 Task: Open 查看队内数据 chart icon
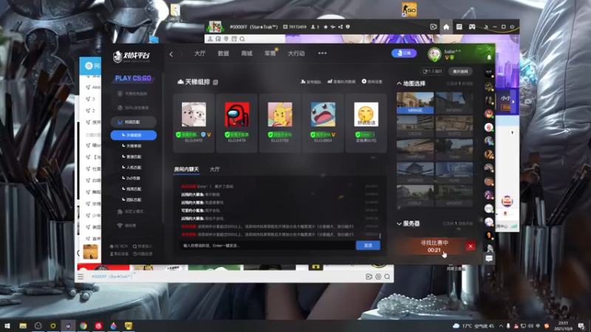pyautogui.click(x=341, y=81)
